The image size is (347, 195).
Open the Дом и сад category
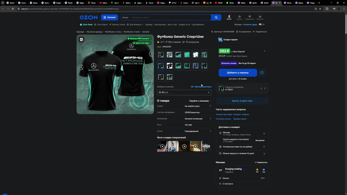(x=172, y=25)
